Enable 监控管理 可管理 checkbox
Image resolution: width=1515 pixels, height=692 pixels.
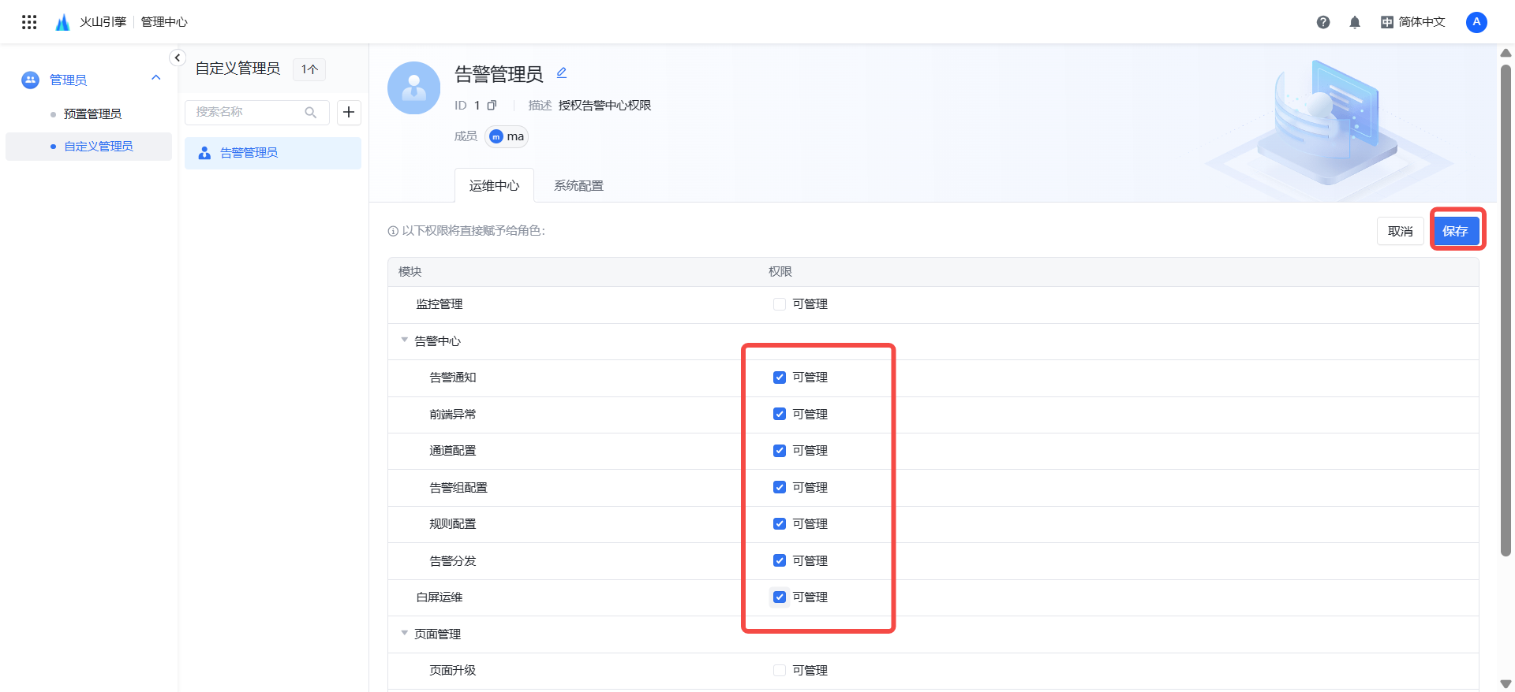coord(780,304)
